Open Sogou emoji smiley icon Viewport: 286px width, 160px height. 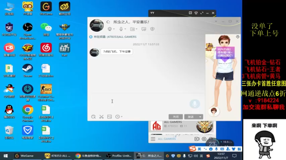pos(211,149)
